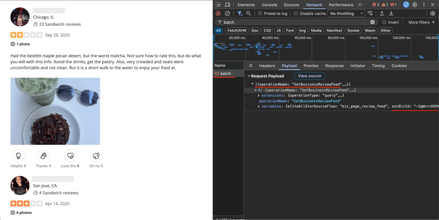Open the network search magnifier icon

249,13
